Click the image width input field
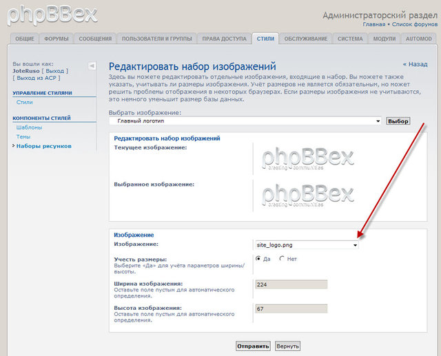The width and height of the screenshot is (441, 356). (290, 284)
